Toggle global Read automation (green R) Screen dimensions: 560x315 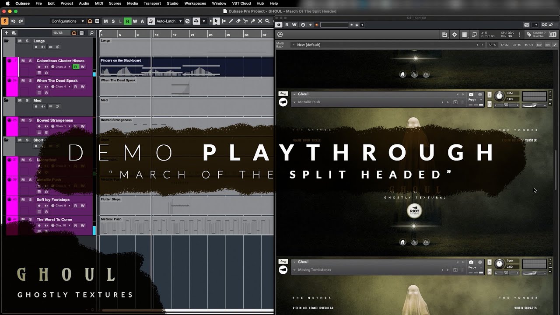point(127,21)
